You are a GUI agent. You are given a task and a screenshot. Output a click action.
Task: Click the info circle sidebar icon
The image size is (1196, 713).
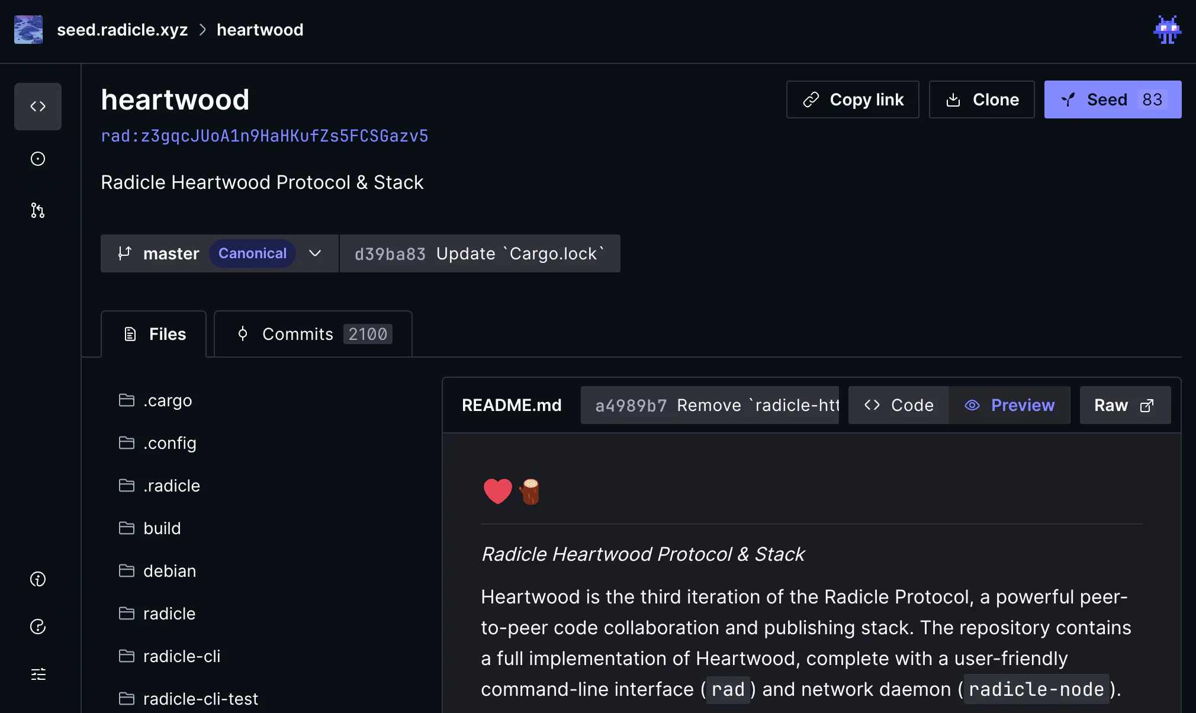click(38, 579)
